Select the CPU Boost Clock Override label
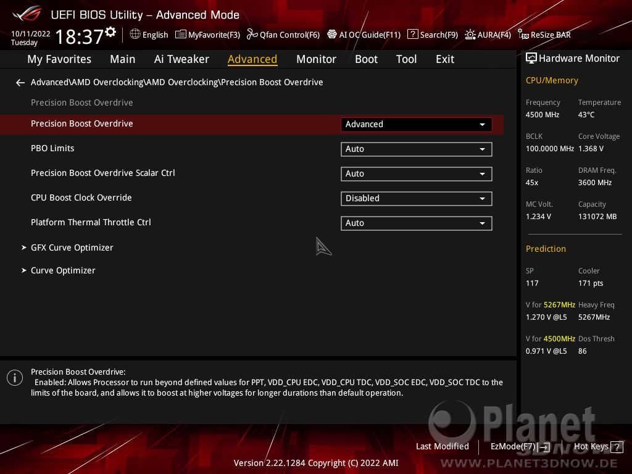632x474 pixels. 81,197
